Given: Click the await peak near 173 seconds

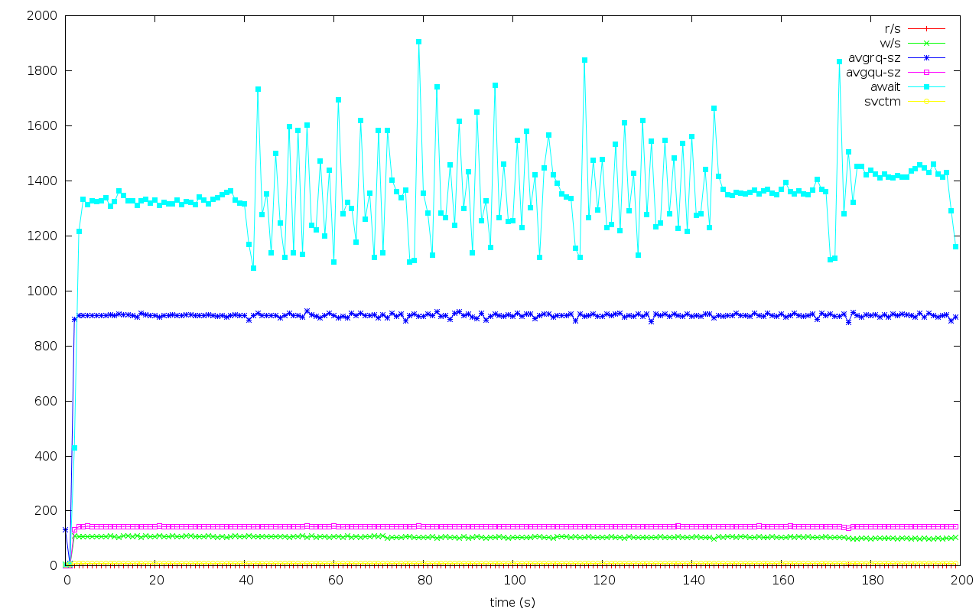Looking at the screenshot, I should coord(839,61).
